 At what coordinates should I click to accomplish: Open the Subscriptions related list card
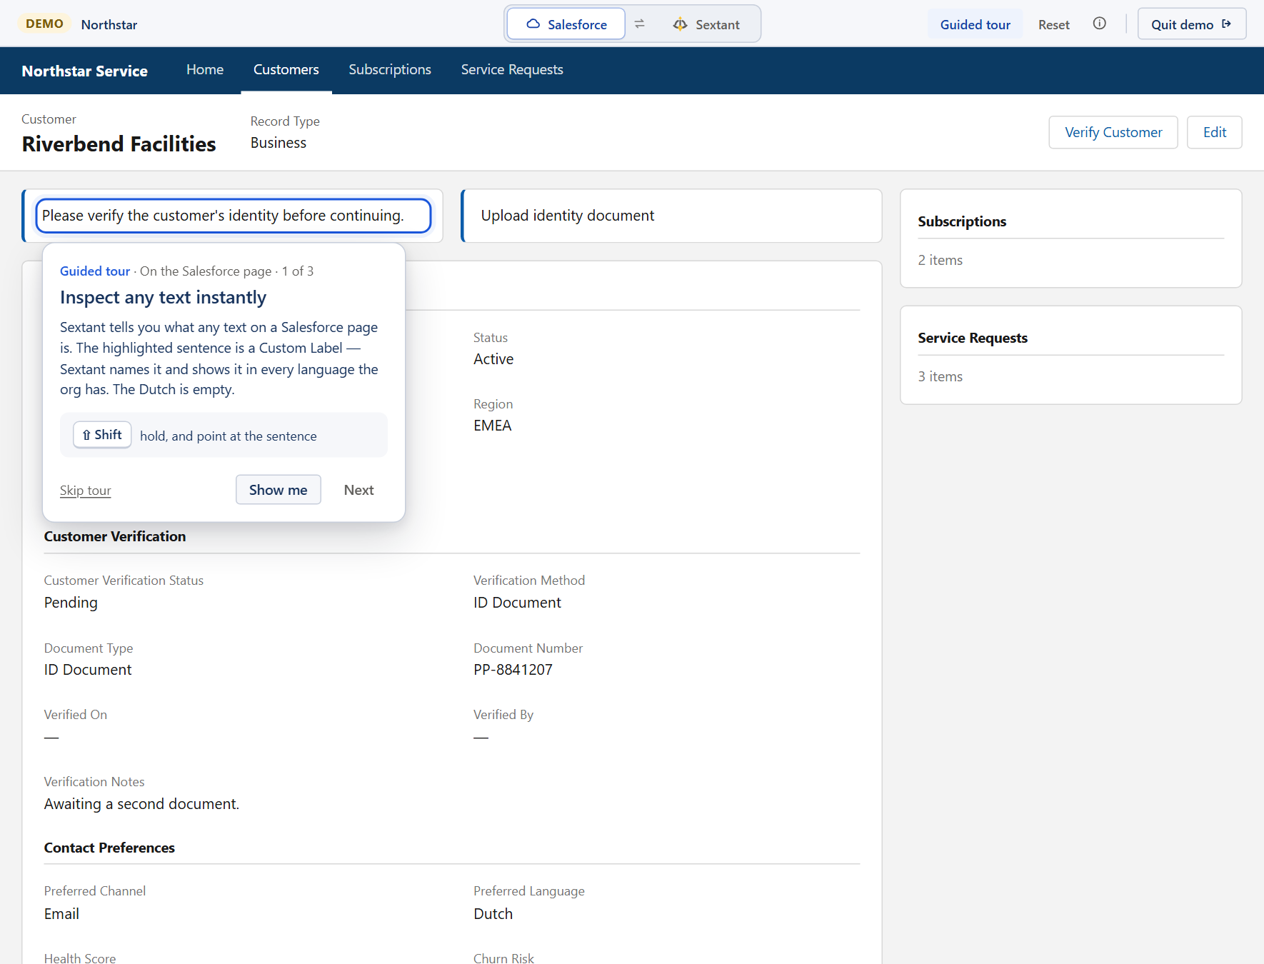tap(1070, 239)
